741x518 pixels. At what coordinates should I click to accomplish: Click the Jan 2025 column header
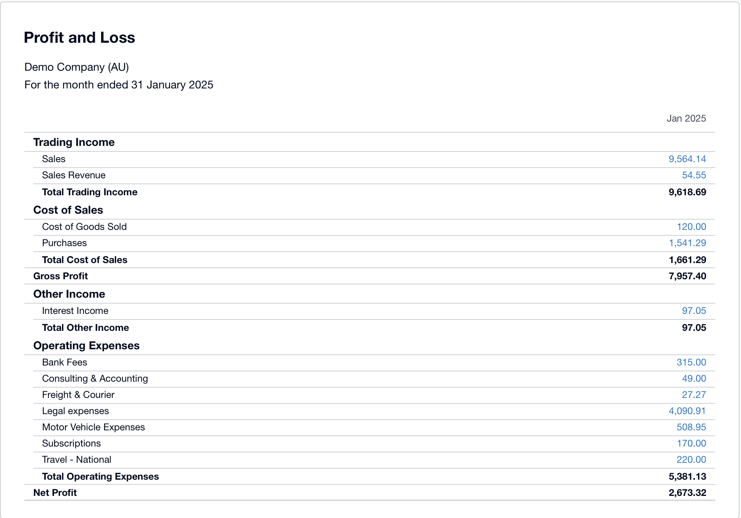(x=686, y=118)
